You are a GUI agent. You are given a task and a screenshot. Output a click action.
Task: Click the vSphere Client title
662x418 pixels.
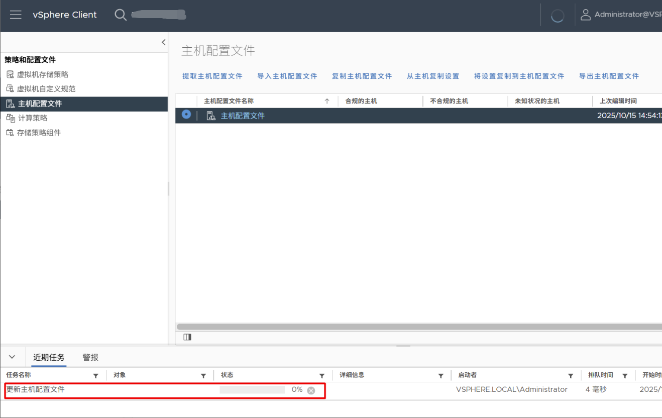point(65,15)
